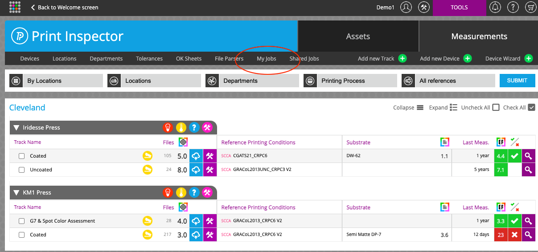Open the All references dropdown
The image size is (538, 252).
(448, 81)
